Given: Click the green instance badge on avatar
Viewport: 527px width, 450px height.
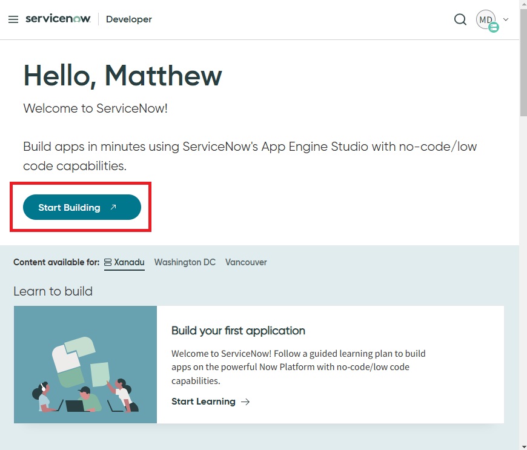Looking at the screenshot, I should tap(494, 27).
